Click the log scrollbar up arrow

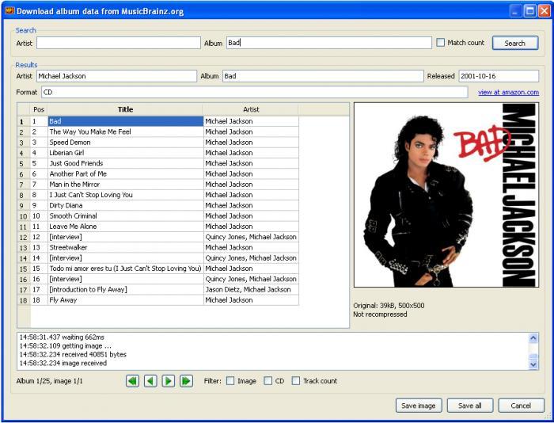[x=533, y=338]
